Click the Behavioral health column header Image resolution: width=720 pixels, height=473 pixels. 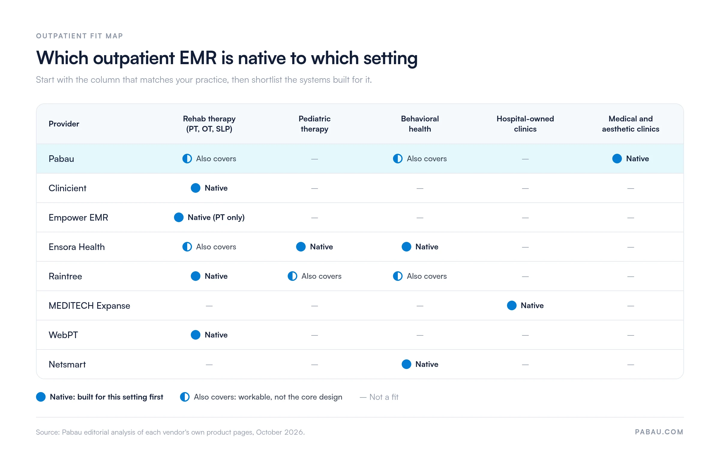[420, 124]
